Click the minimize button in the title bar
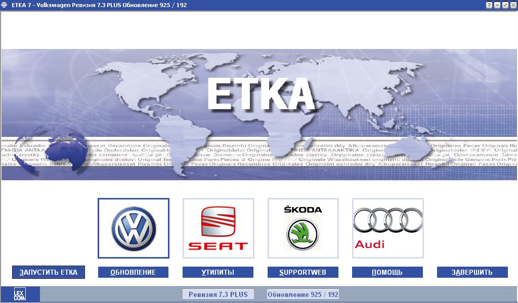Viewport: 518px width, 303px height. click(497, 5)
